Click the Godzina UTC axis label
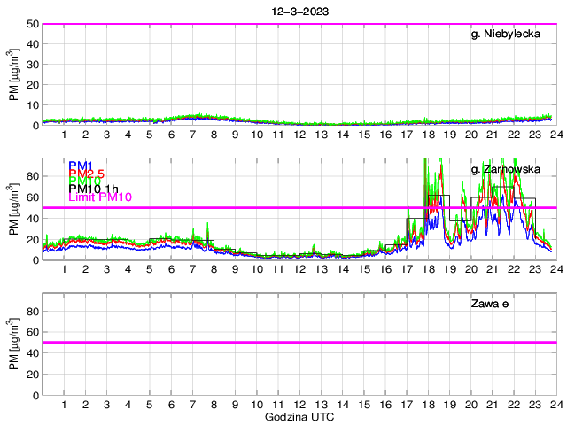 coord(299,416)
